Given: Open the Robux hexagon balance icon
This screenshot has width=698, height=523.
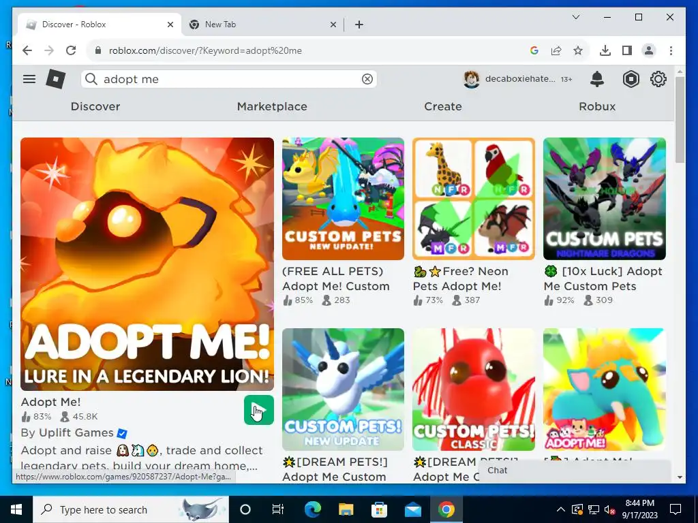Looking at the screenshot, I should click(631, 79).
